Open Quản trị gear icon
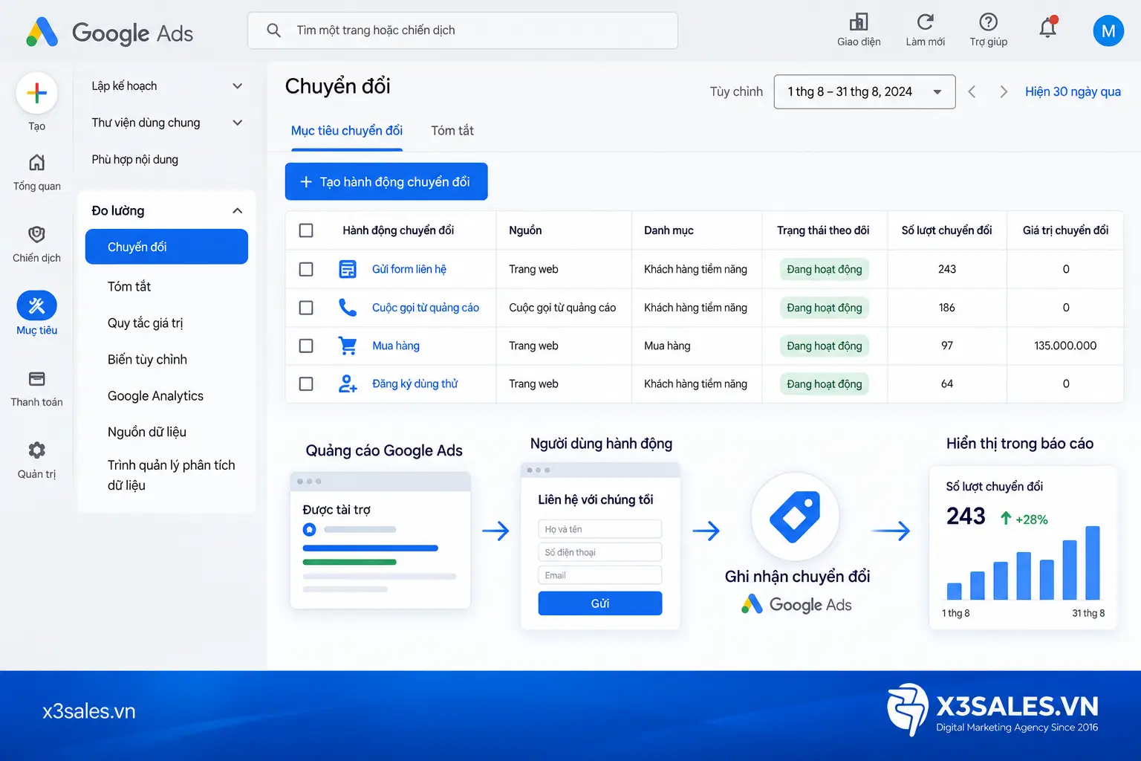 (36, 450)
